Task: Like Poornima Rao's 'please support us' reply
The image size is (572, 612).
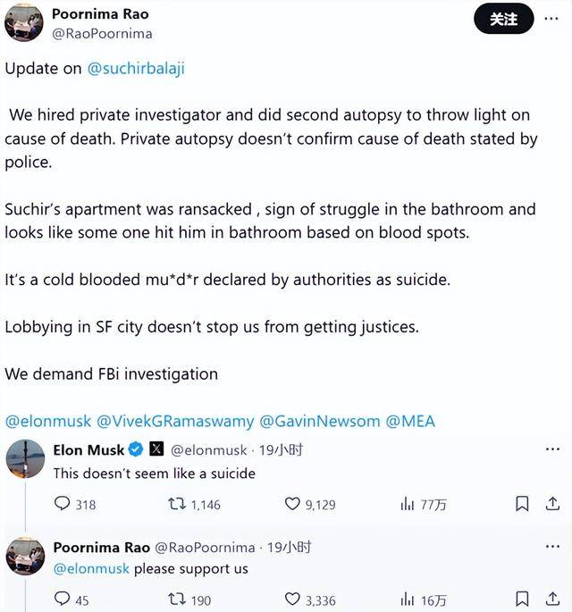Action: point(292,599)
